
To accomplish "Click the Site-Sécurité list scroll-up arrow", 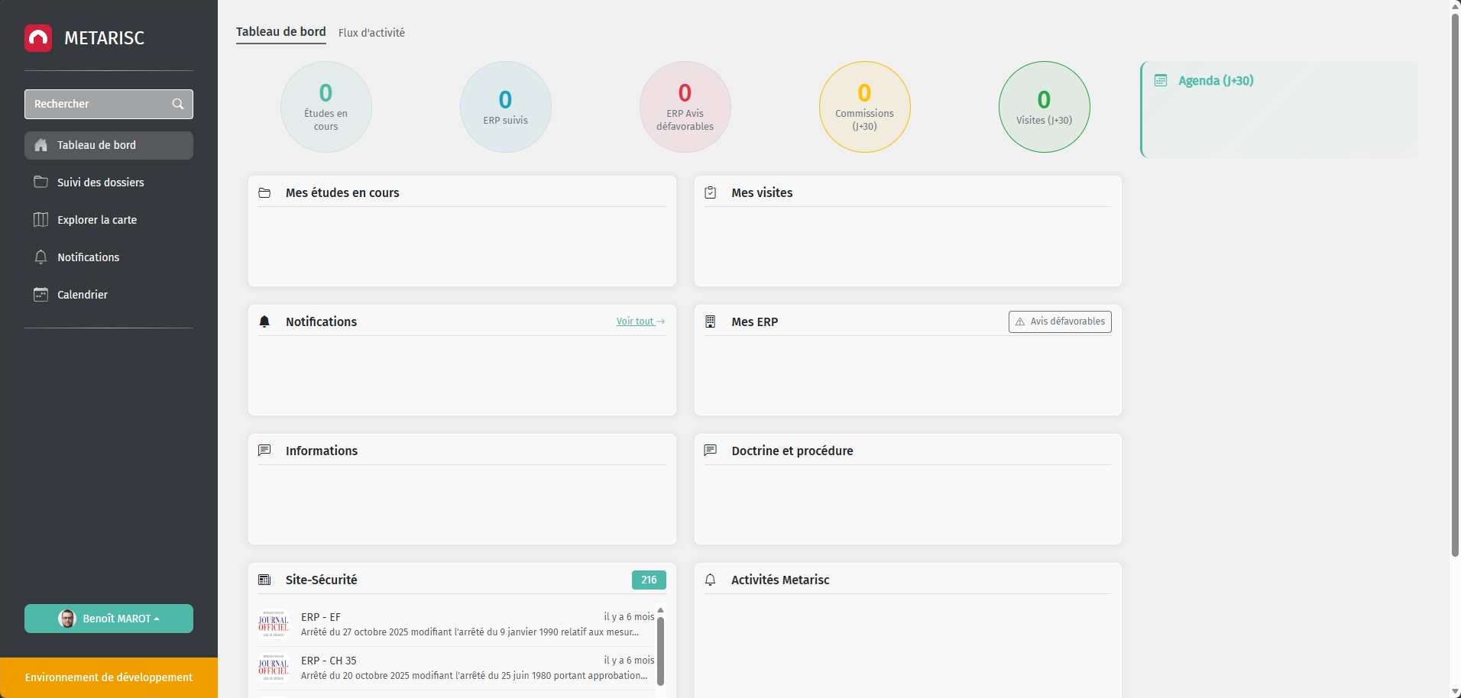I will click(x=660, y=611).
